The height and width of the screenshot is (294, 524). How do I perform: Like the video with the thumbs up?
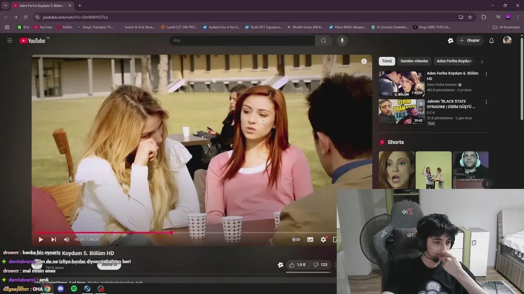pyautogui.click(x=298, y=265)
